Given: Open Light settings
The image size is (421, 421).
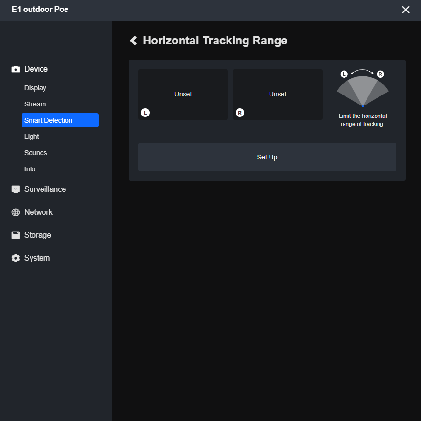Looking at the screenshot, I should [32, 137].
